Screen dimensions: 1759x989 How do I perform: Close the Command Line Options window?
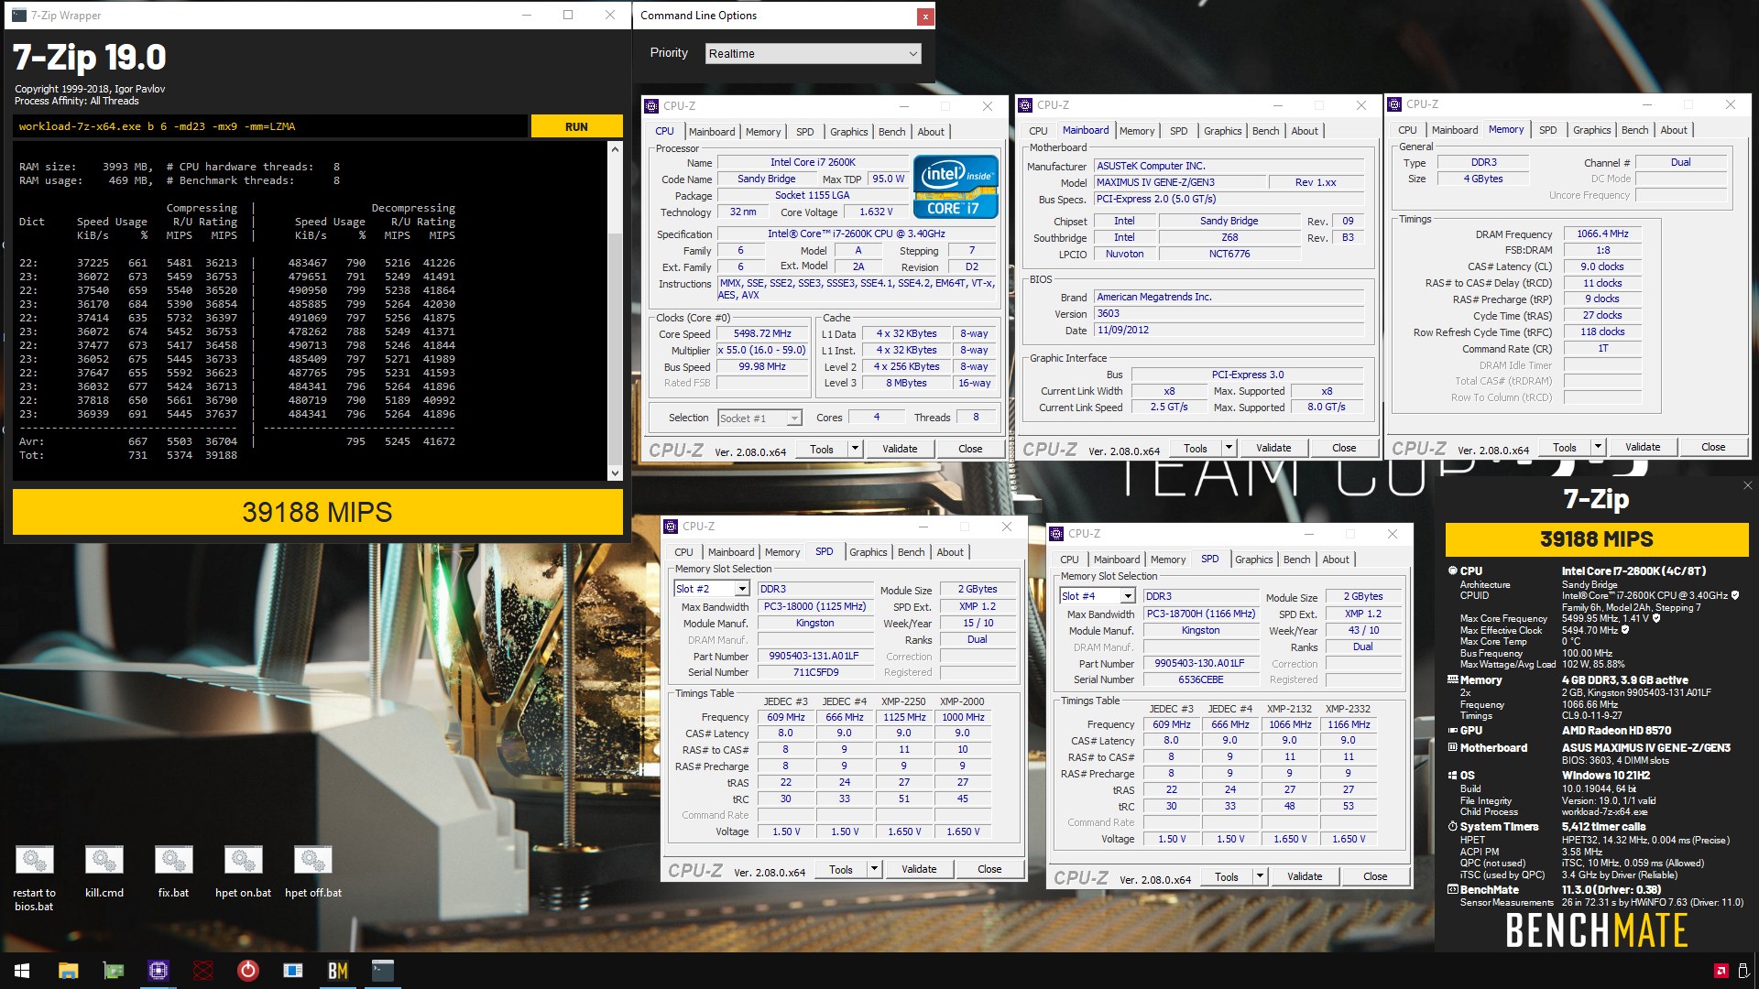click(925, 16)
